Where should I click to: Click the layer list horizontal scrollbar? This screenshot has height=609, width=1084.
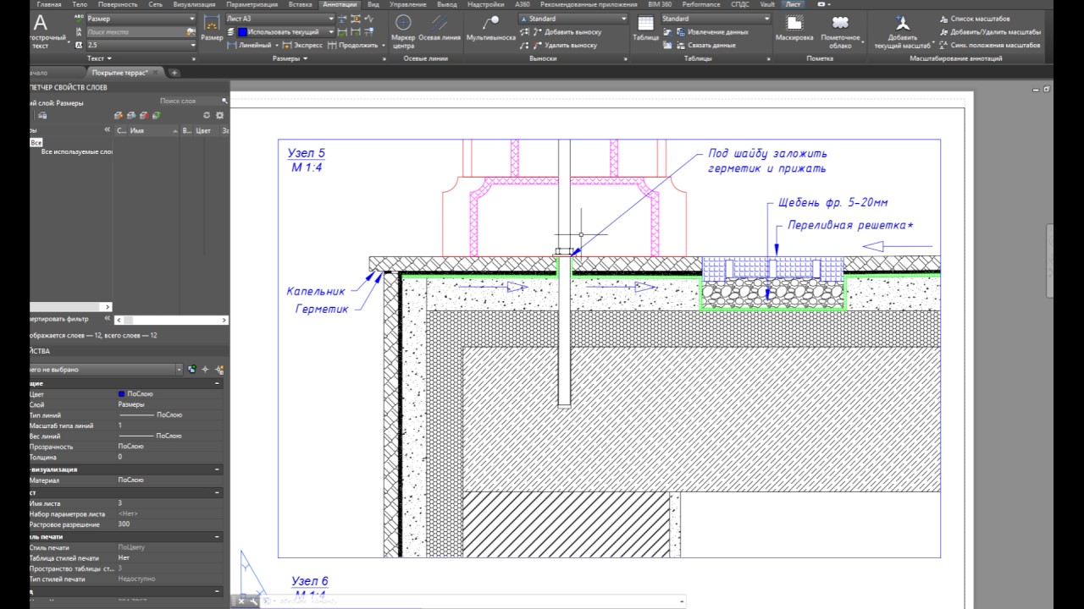click(x=172, y=320)
